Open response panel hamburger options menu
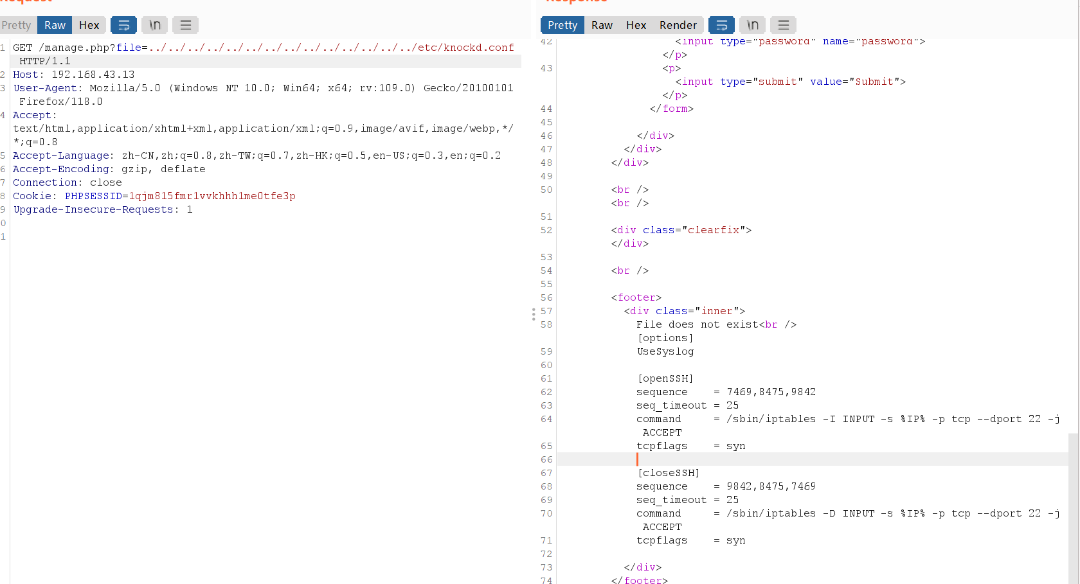 click(783, 25)
